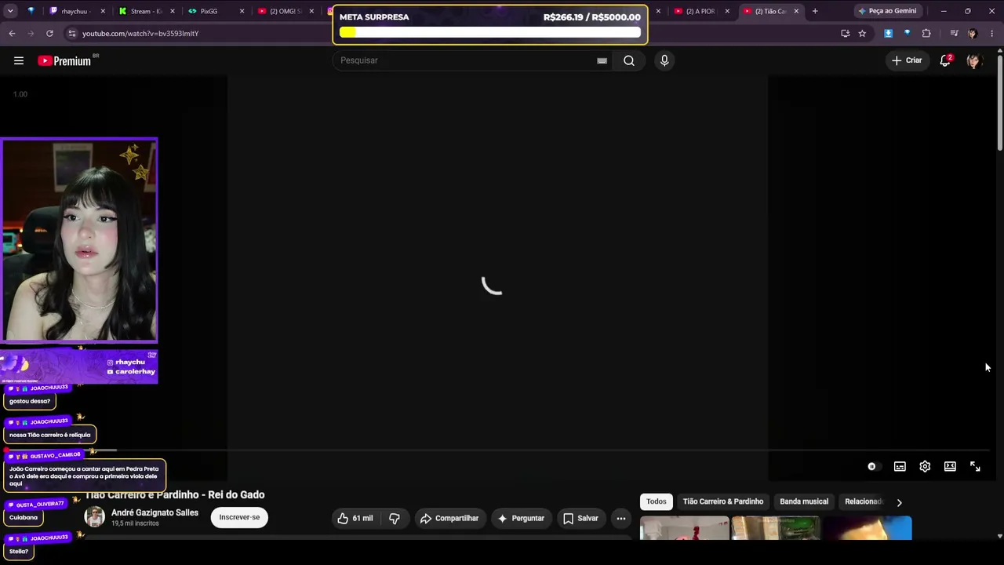Click the Perguntar button

(x=521, y=518)
